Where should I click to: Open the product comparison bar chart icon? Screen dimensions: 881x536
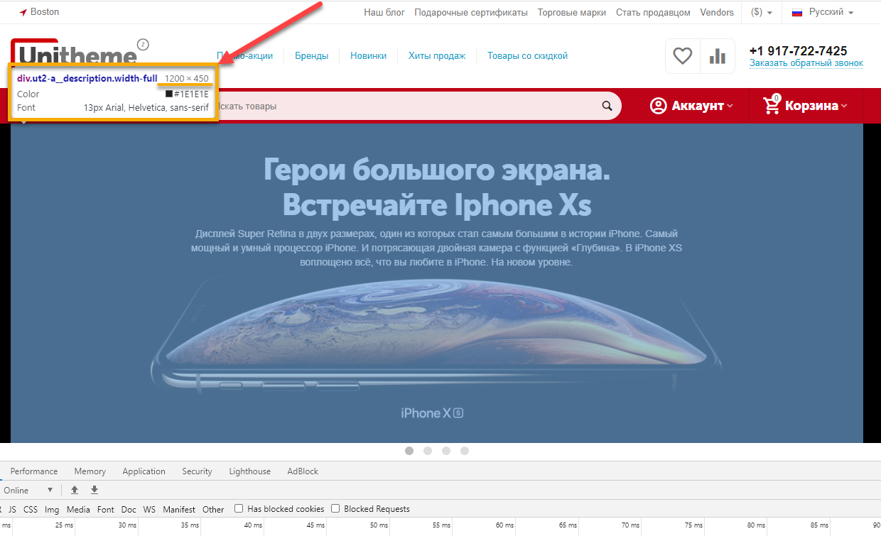point(718,56)
